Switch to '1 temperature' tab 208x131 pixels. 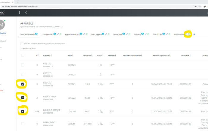coord(48,34)
